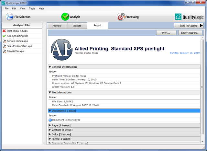Collapse the General Information section
The width and height of the screenshot is (207, 151).
pos(50,67)
